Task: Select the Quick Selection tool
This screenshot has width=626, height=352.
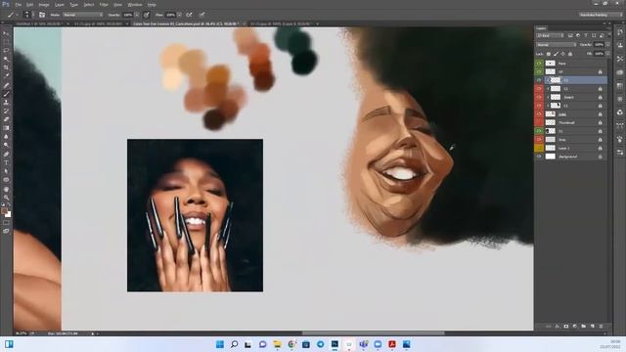Action: coord(6,59)
